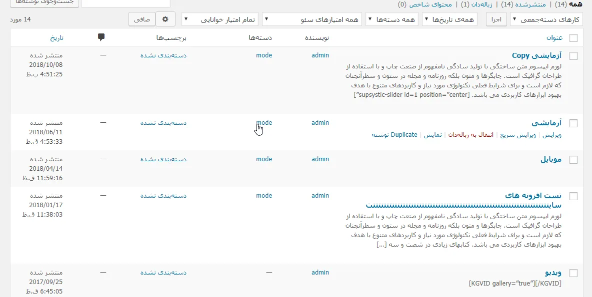
Task: Click انتقال به زباله‌دان trash link
Action: click(x=471, y=135)
